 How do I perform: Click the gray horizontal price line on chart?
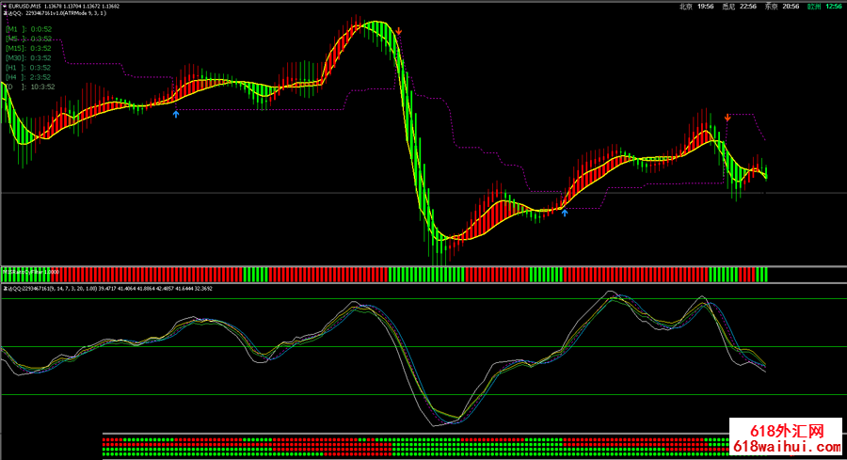pyautogui.click(x=423, y=193)
